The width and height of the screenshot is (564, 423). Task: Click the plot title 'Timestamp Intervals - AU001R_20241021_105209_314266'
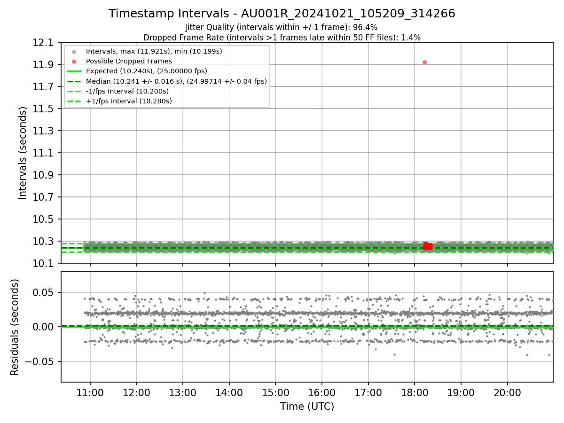tap(282, 14)
